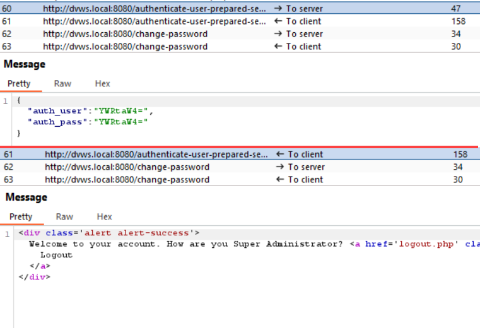This screenshot has width=480, height=328.
Task: Select row 62 change-password in lower table
Action: coord(240,167)
